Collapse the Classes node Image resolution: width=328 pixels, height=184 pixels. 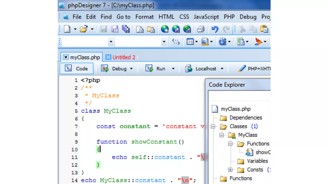[213, 126]
